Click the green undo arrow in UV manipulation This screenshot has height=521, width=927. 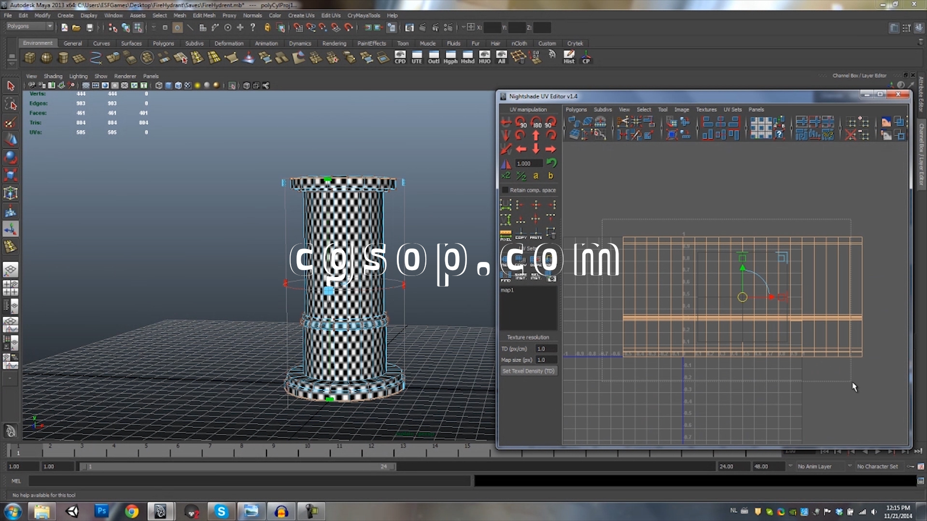551,163
